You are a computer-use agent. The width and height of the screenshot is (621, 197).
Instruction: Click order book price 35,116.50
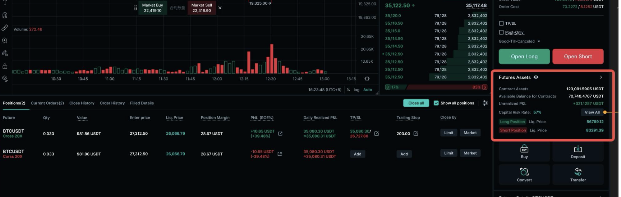[x=394, y=23]
